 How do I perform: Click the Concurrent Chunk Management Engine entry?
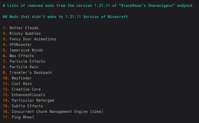[x=57, y=112]
